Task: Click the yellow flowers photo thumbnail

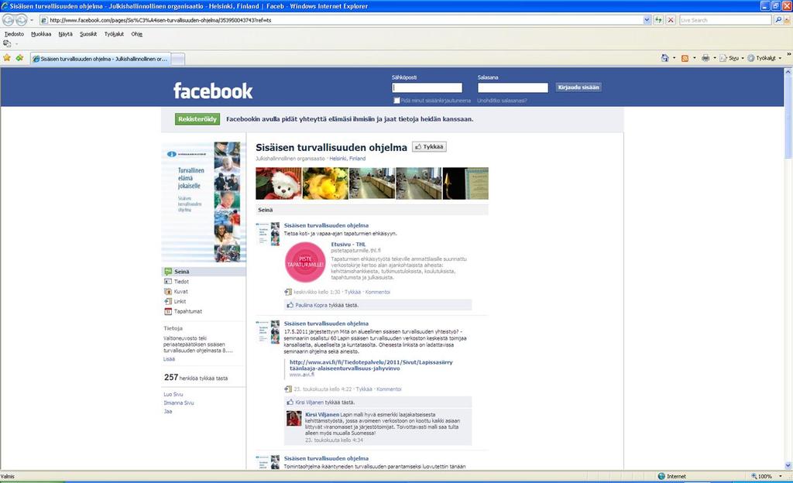Action: (325, 183)
